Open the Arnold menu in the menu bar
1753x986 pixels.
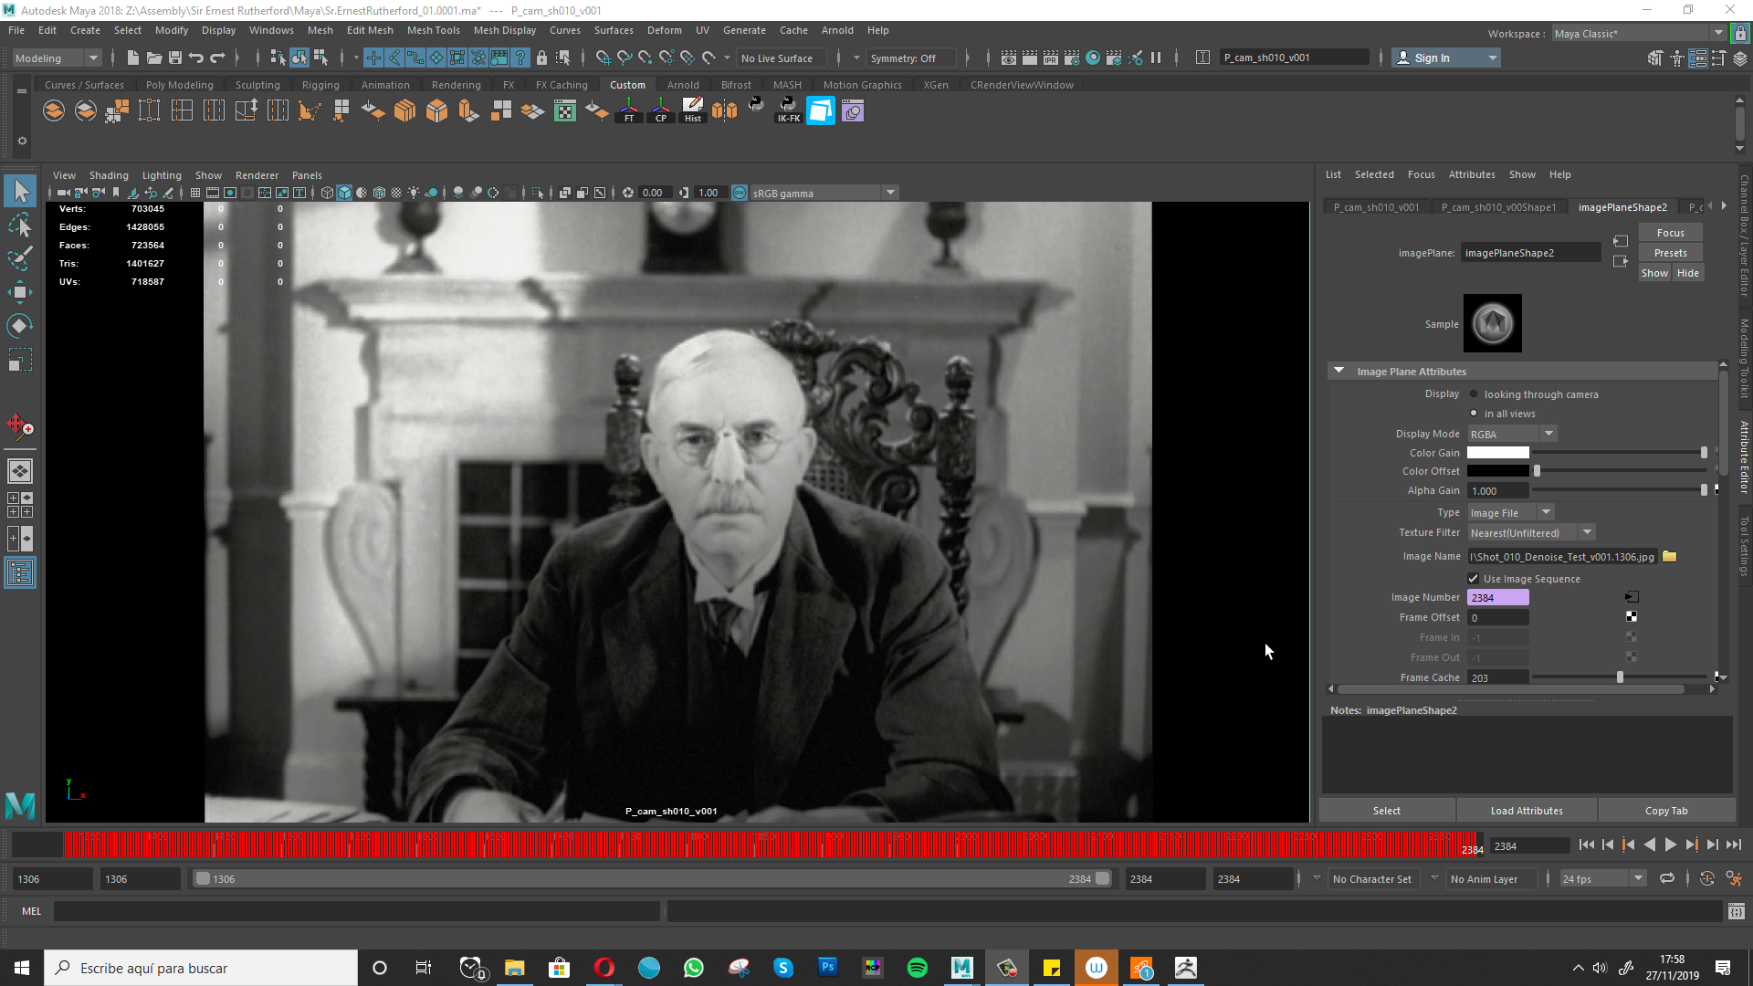pos(837,30)
